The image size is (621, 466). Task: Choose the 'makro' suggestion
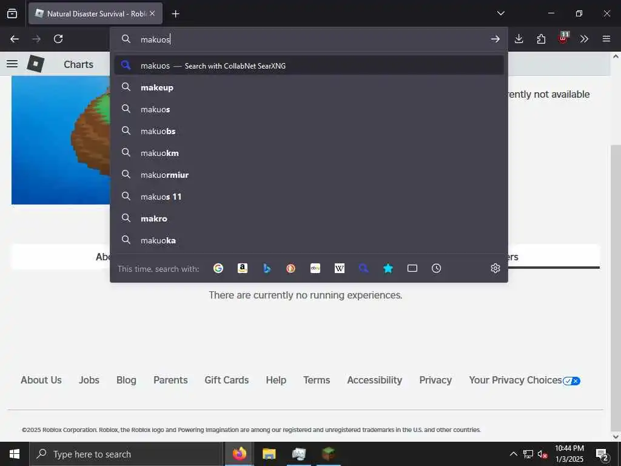pyautogui.click(x=309, y=218)
